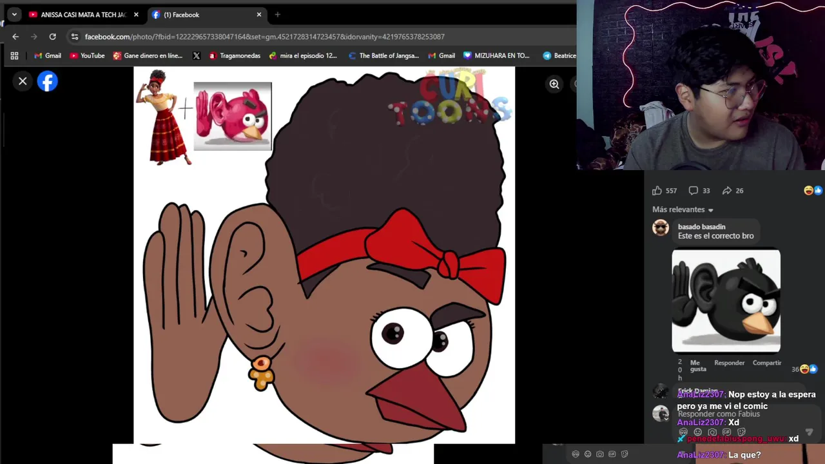825x464 pixels.
Task: Close the Facebook photo viewer
Action: point(23,81)
